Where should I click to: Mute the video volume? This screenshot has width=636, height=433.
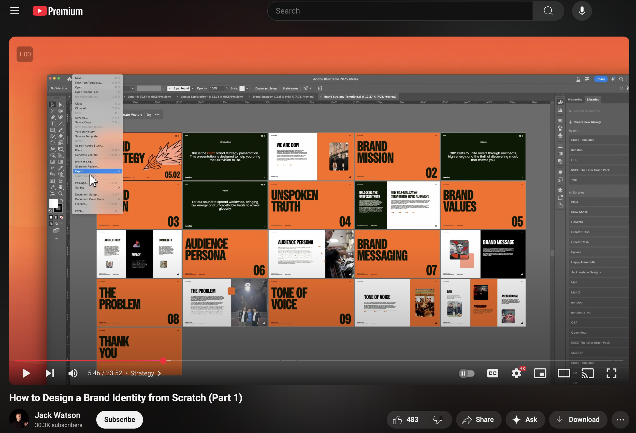[73, 373]
